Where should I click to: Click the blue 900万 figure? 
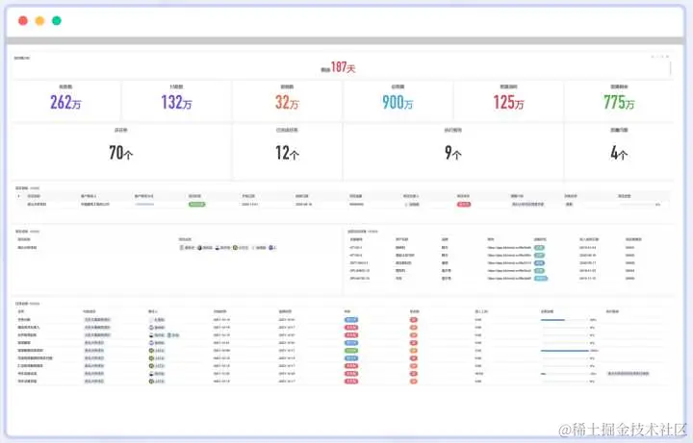398,103
